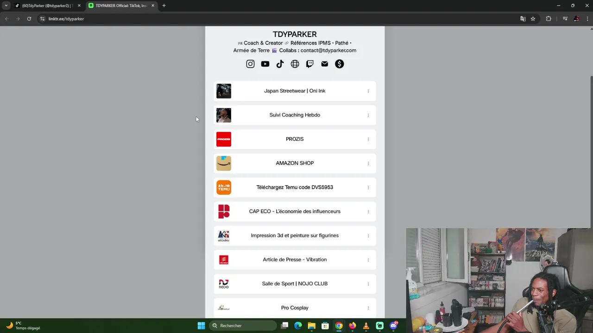
Task: Close the TDYPARKER Official tab
Action: pos(153,6)
